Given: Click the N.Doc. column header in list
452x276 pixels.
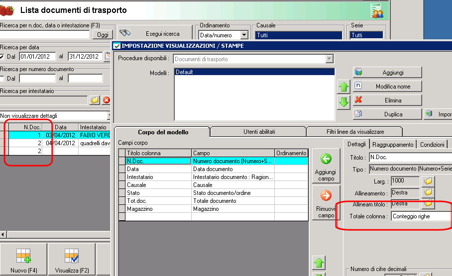Looking at the screenshot, I should [x=26, y=127].
